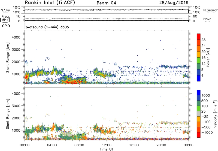
Task: Click the "60" Nave axis tick label
Action: pyautogui.click(x=195, y=16)
